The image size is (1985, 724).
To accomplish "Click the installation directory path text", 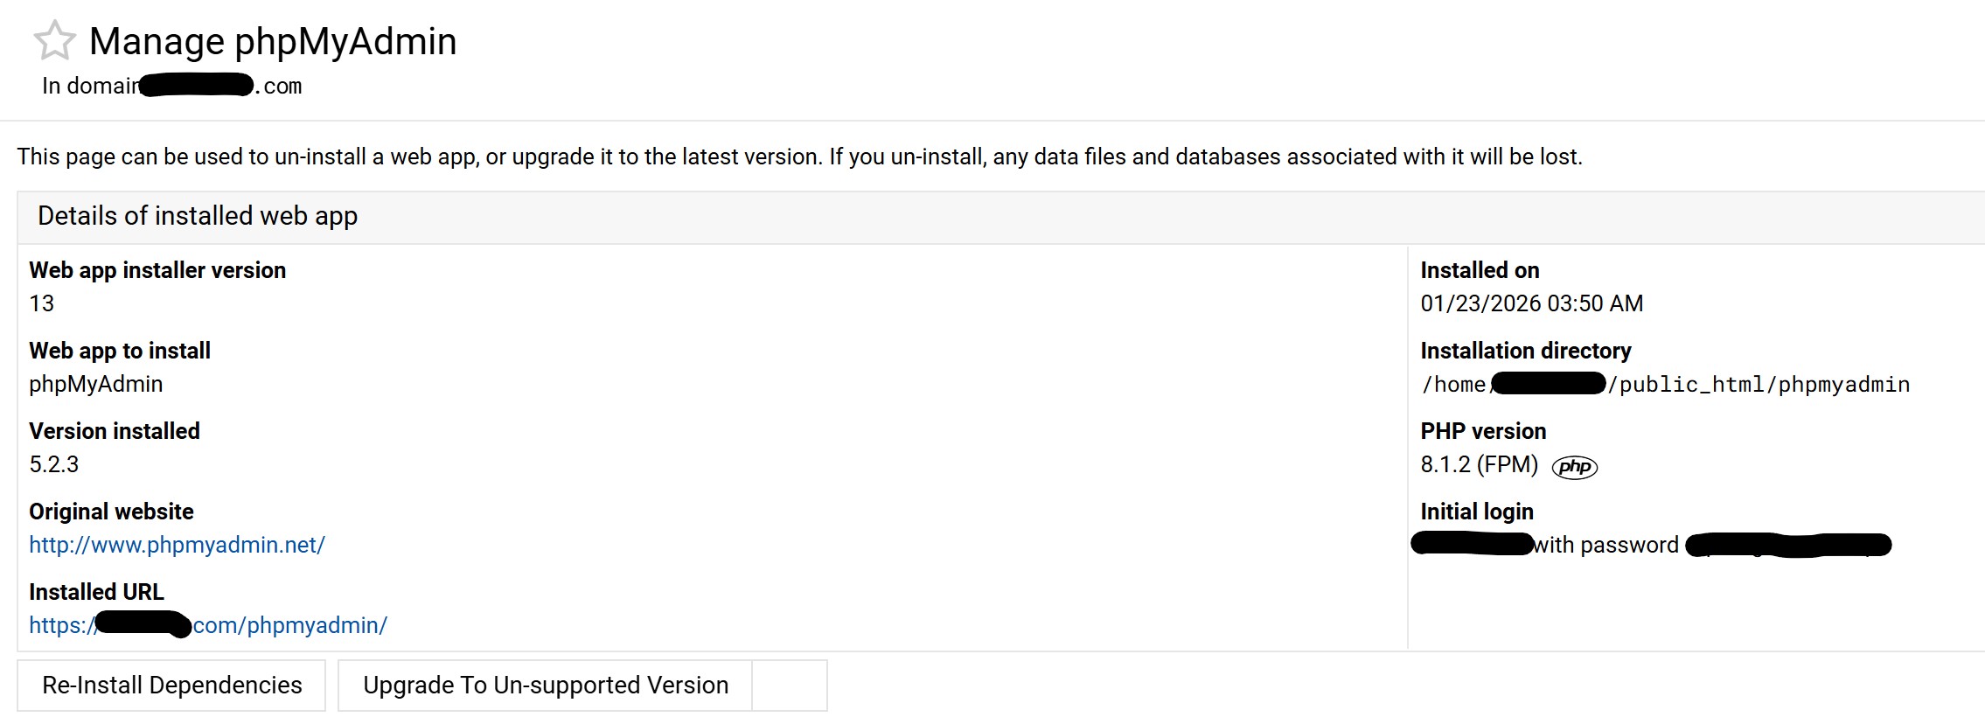I will tap(1665, 385).
